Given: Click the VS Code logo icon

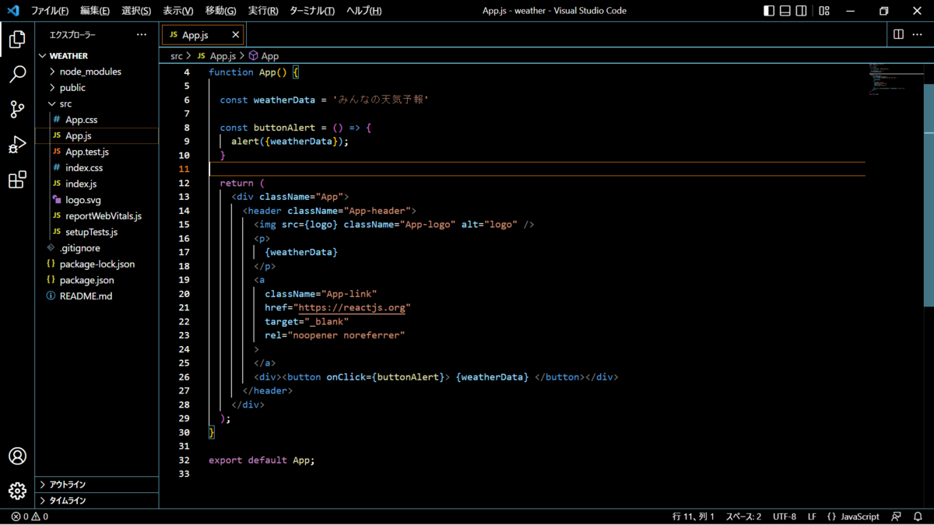Looking at the screenshot, I should click(x=12, y=11).
